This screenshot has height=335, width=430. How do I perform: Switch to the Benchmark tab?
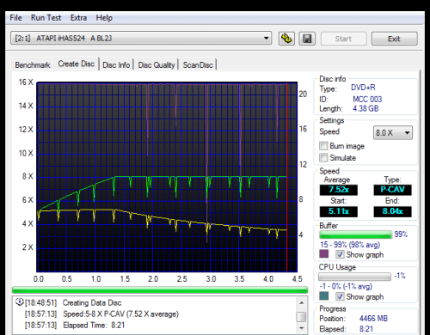click(x=33, y=65)
